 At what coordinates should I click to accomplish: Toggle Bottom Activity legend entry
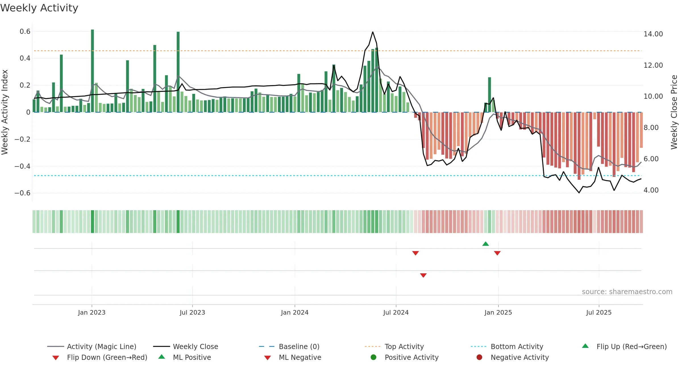click(507, 346)
